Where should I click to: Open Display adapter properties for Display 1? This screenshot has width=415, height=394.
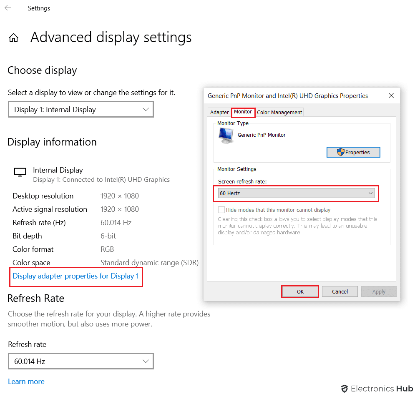pos(75,276)
